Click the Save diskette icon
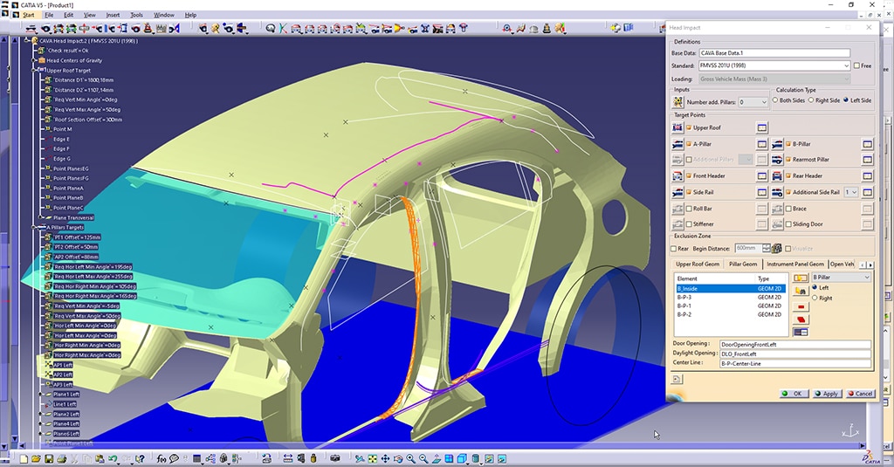Screen dimensions: 894x467 49,458
